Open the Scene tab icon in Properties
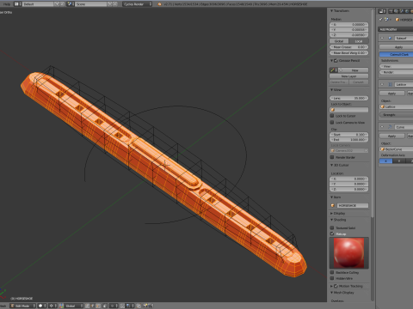 tap(402, 11)
